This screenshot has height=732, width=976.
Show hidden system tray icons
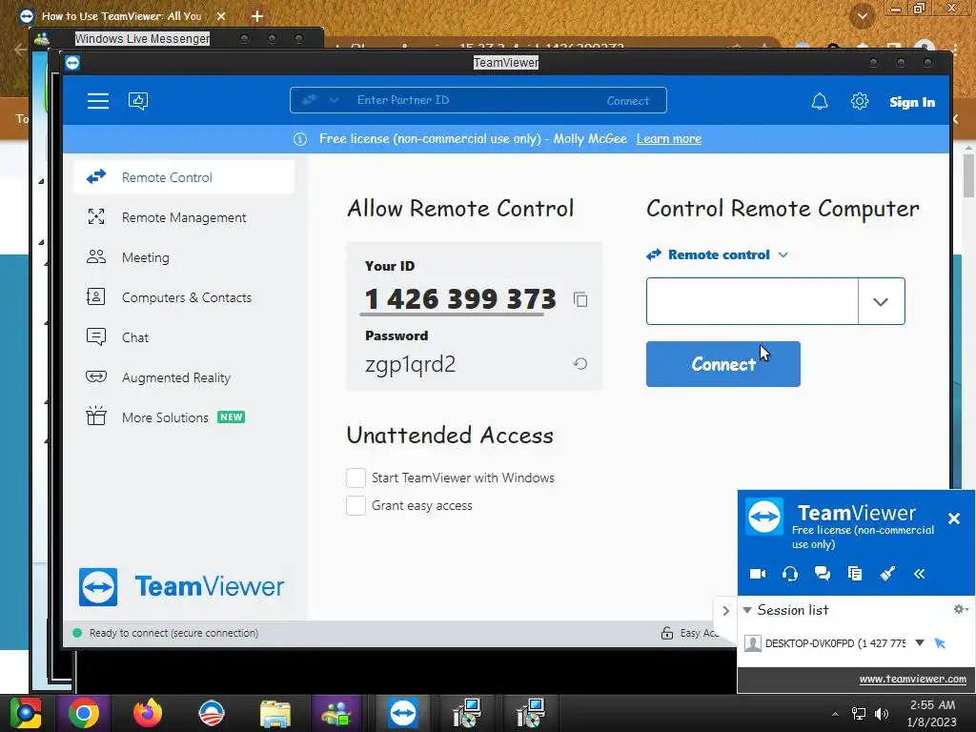pyautogui.click(x=835, y=713)
